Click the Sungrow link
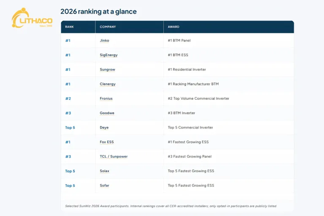Screen dimensions: 324x216 (x=107, y=69)
